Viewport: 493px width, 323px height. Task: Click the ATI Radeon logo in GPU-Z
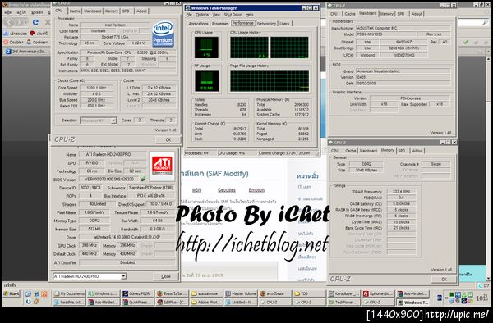click(162, 166)
